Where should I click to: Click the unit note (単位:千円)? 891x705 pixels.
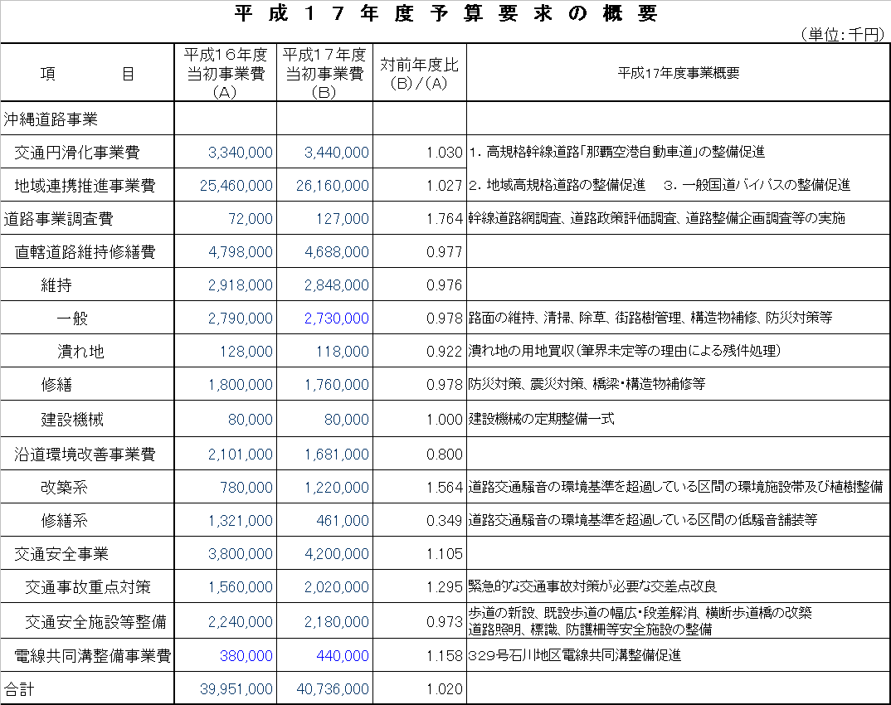click(842, 34)
